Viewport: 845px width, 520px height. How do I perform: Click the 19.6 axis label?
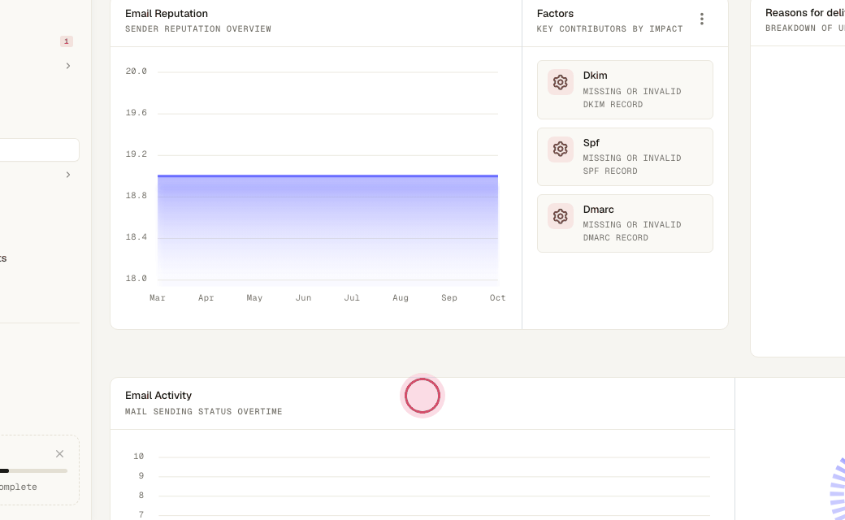tap(136, 113)
